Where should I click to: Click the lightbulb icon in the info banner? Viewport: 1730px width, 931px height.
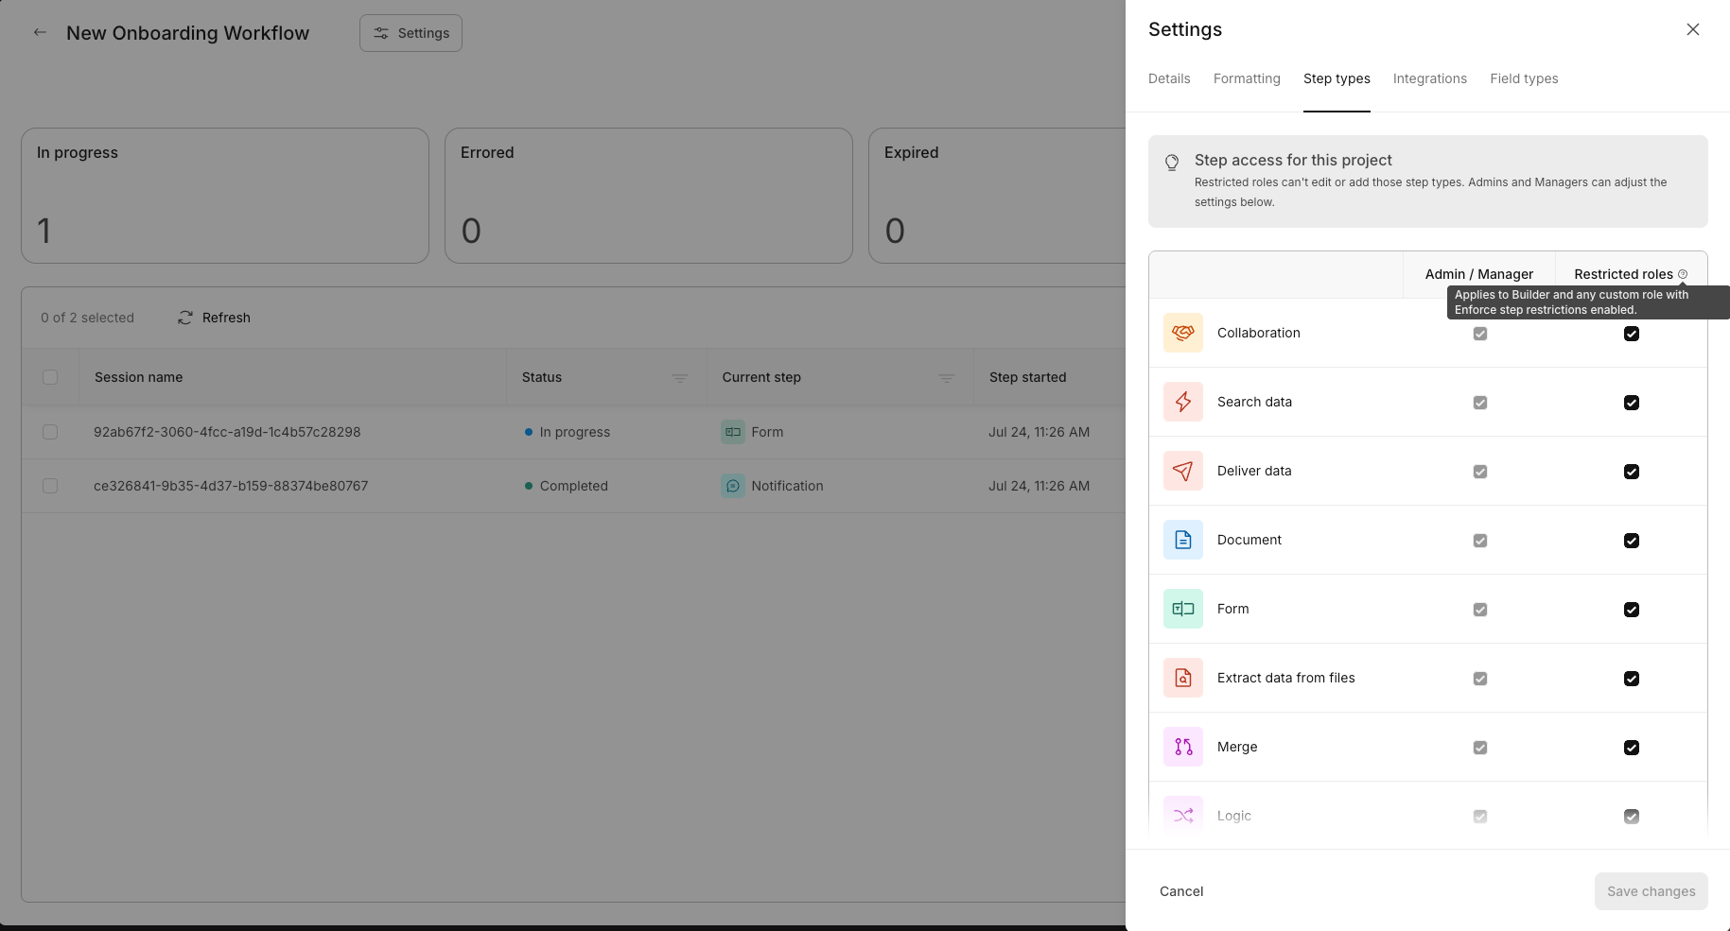1172,163
